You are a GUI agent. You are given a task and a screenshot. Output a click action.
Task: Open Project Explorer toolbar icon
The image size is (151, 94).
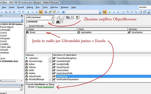(x=46, y=12)
